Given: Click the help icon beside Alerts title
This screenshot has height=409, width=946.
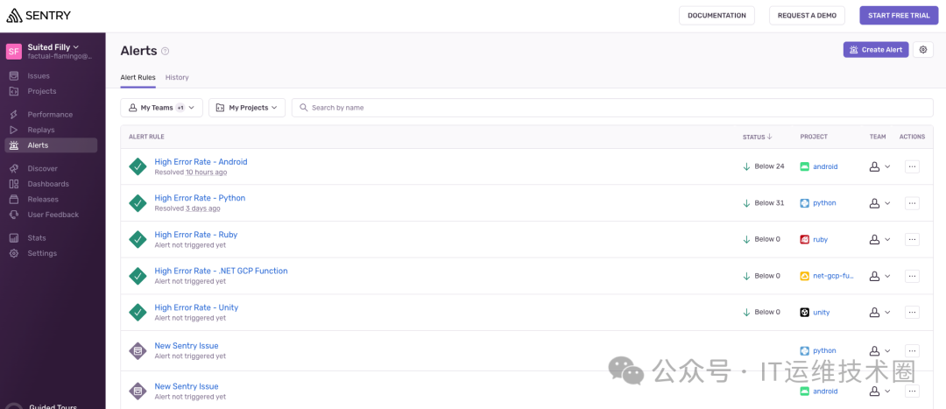Looking at the screenshot, I should pos(166,52).
